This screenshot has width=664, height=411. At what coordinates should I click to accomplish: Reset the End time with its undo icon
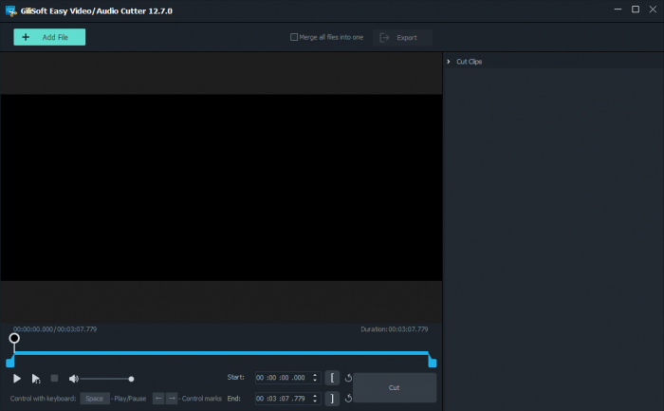coord(348,399)
